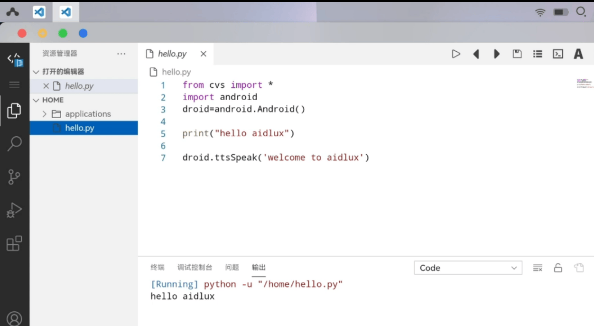This screenshot has height=326, width=594.
Task: Collapse the HOME section
Action: (36, 100)
